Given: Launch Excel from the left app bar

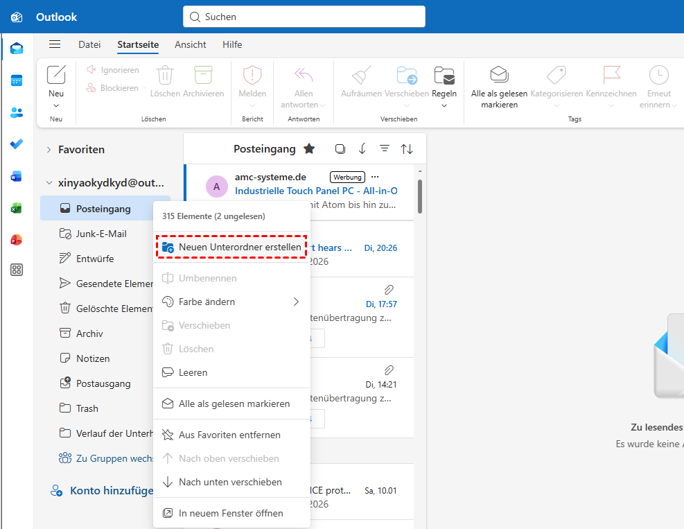Looking at the screenshot, I should pyautogui.click(x=17, y=208).
